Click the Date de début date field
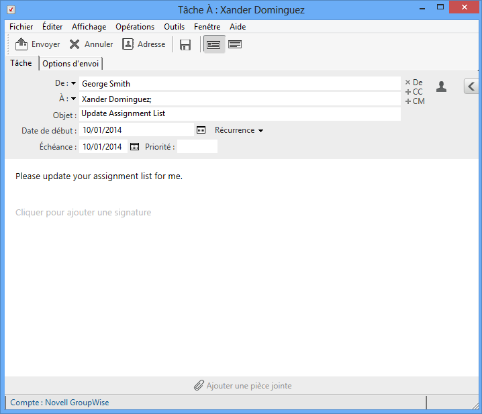 (136, 130)
